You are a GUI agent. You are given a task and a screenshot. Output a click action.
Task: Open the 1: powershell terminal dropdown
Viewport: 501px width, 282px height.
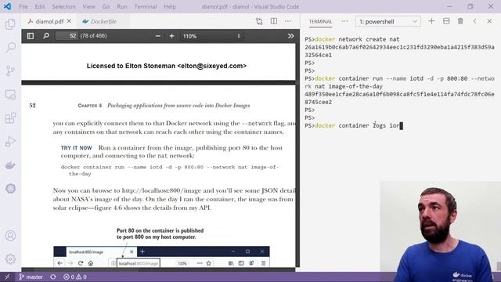coord(388,21)
